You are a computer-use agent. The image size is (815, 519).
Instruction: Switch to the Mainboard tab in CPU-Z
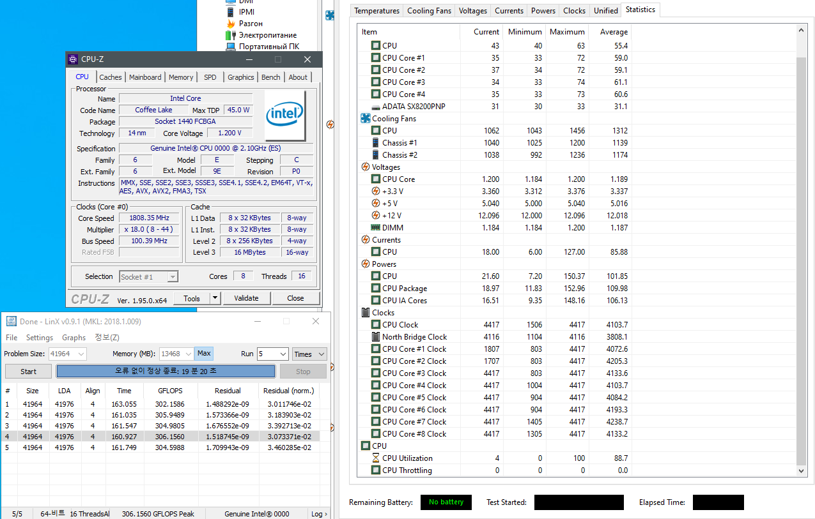click(x=145, y=77)
